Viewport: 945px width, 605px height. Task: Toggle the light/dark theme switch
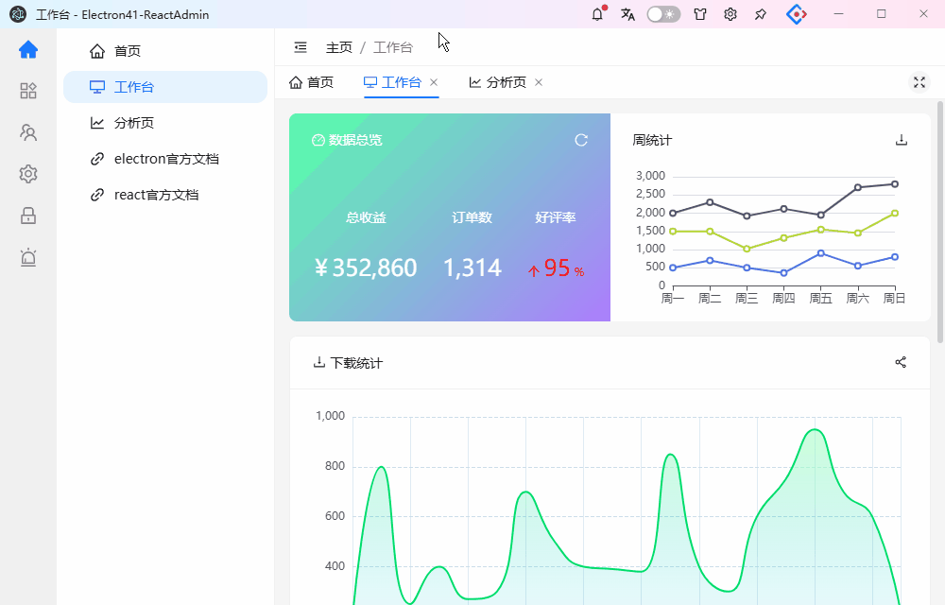click(x=663, y=14)
